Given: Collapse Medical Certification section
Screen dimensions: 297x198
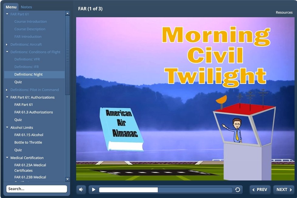Looking at the screenshot, I should (x=7, y=158).
